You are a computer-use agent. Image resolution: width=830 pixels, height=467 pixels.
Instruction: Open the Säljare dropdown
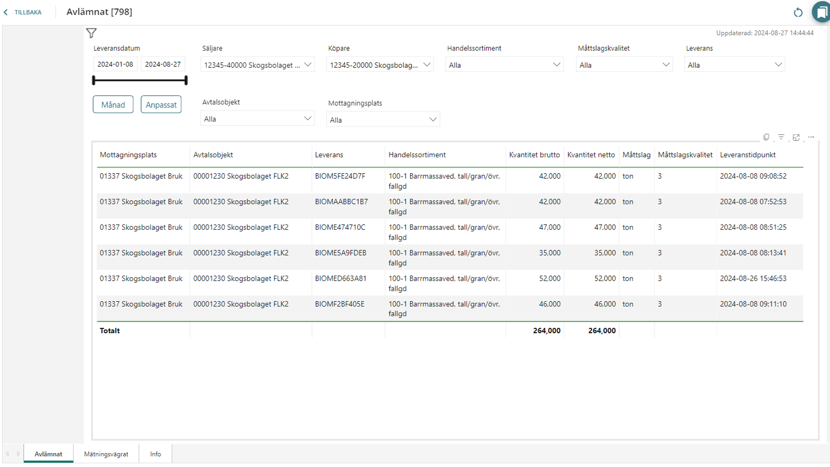[x=258, y=64]
